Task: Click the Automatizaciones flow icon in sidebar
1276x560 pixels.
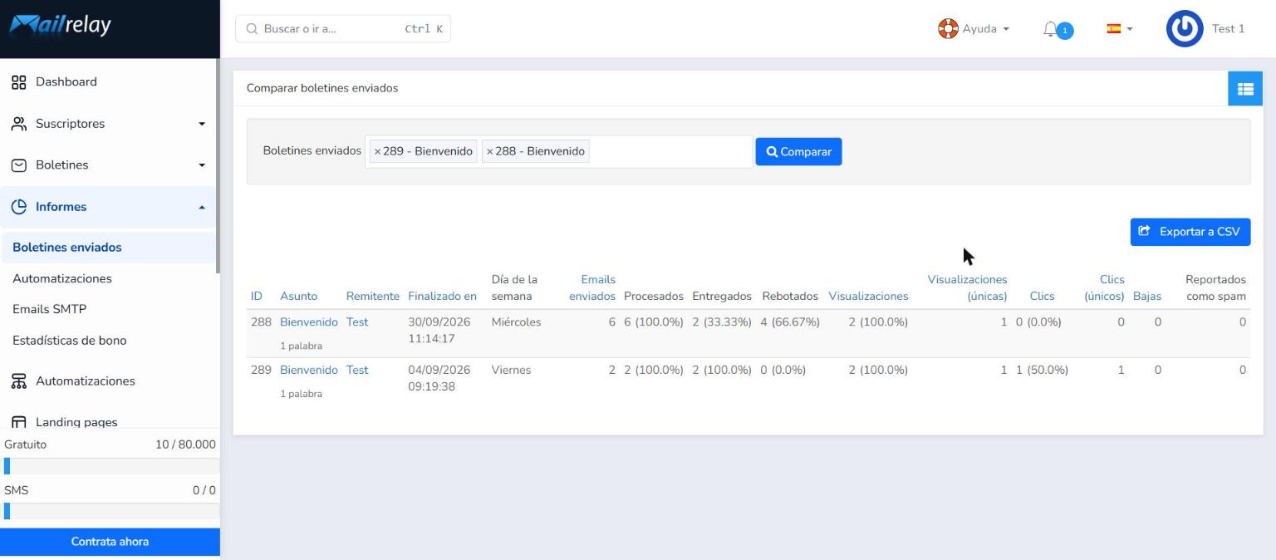Action: coord(18,381)
